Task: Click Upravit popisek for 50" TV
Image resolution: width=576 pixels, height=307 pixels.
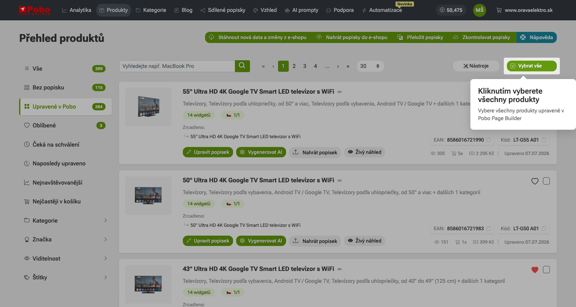Action: pos(208,241)
